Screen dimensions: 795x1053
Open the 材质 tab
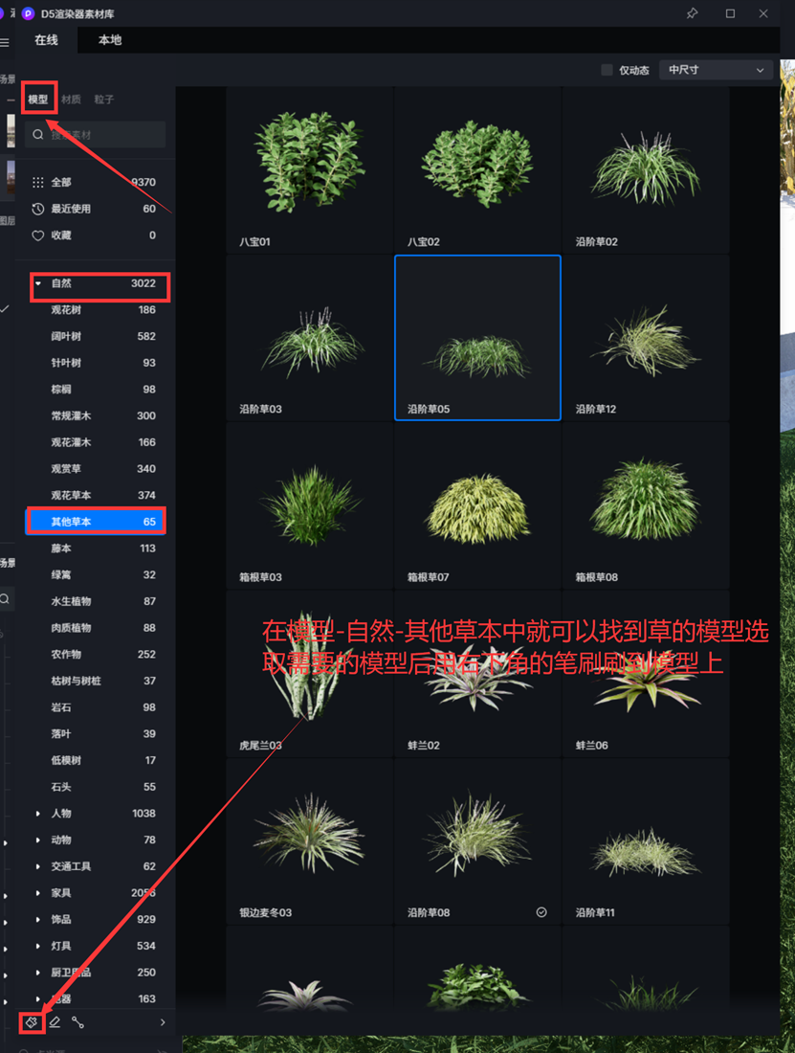[x=71, y=100]
